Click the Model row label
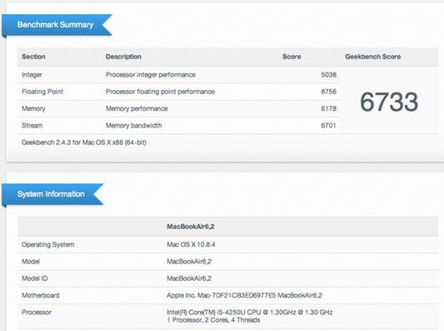 pos(31,262)
